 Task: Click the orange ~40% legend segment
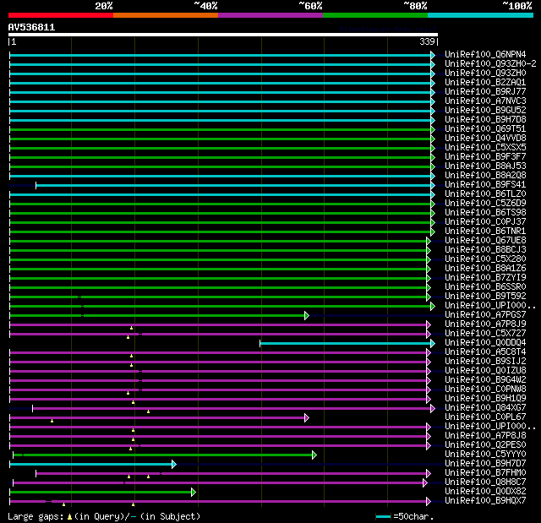click(166, 15)
